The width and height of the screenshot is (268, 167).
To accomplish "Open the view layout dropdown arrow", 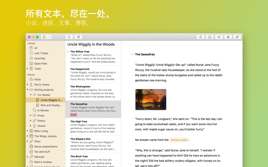I will (x=50, y=37).
